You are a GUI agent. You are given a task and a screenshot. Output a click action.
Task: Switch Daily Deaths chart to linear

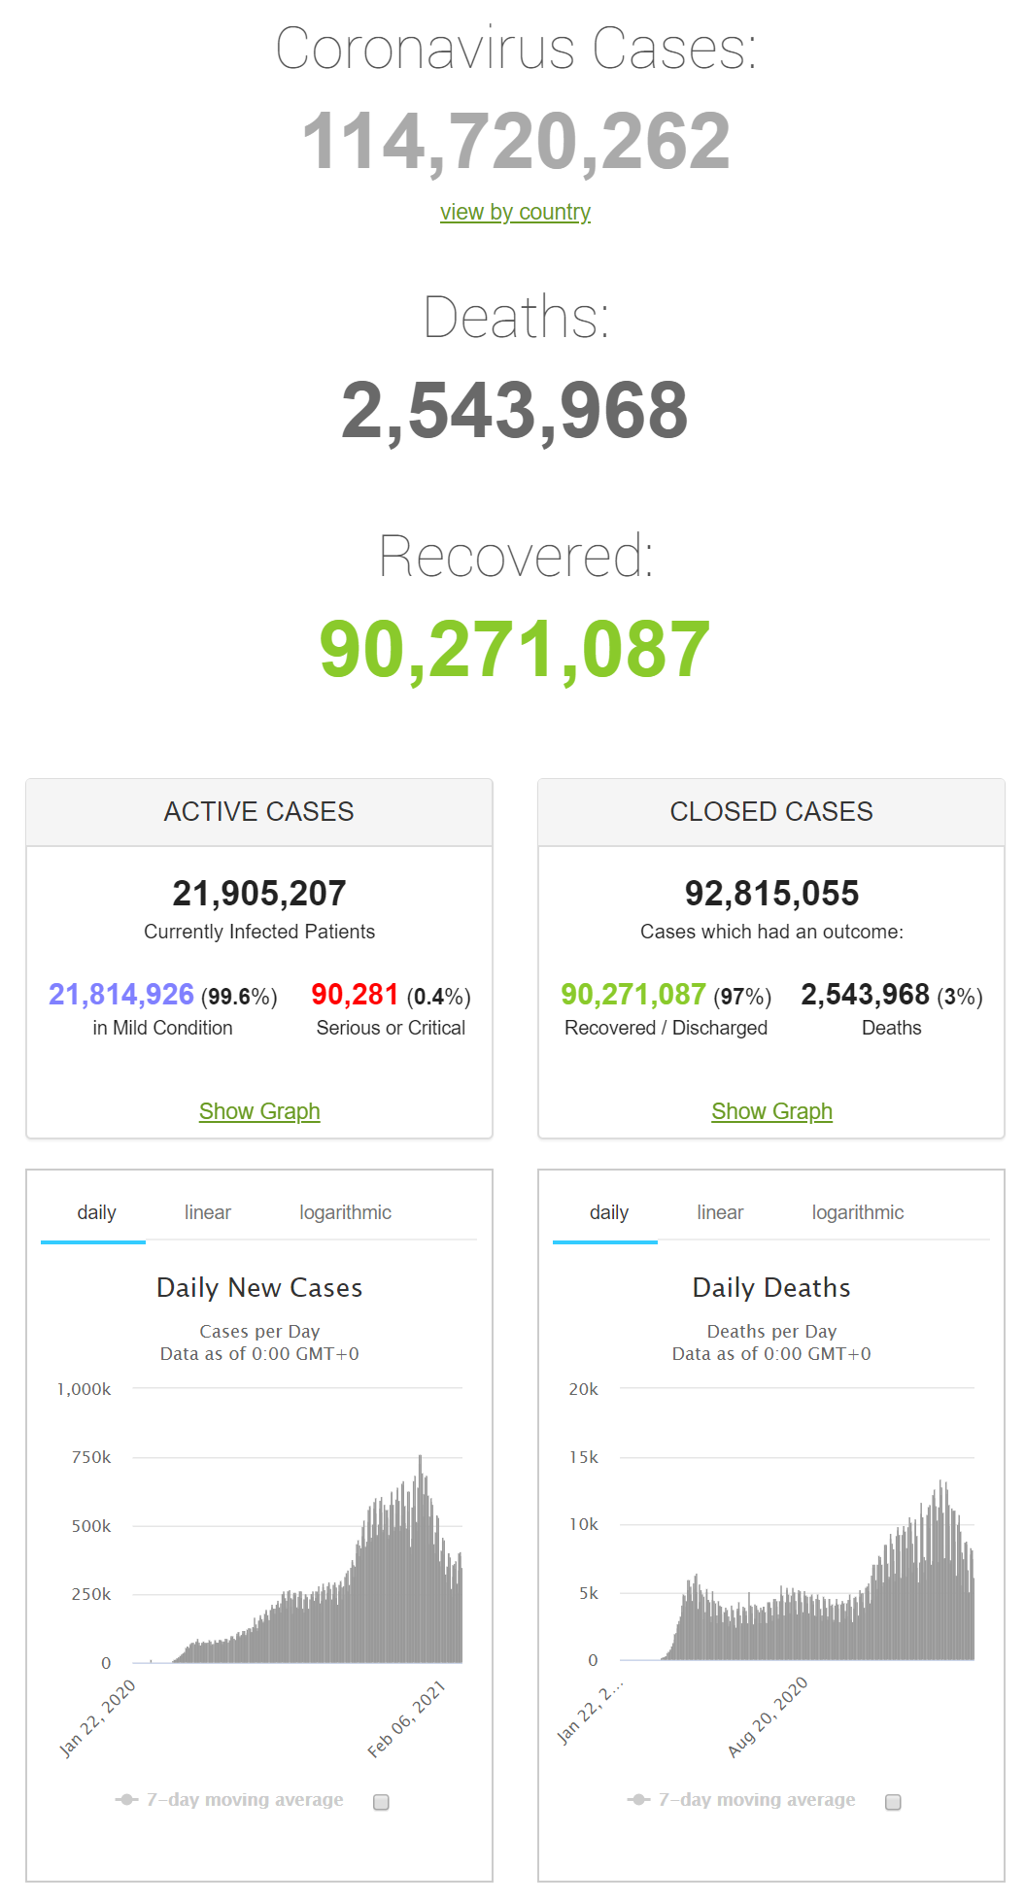[720, 1212]
